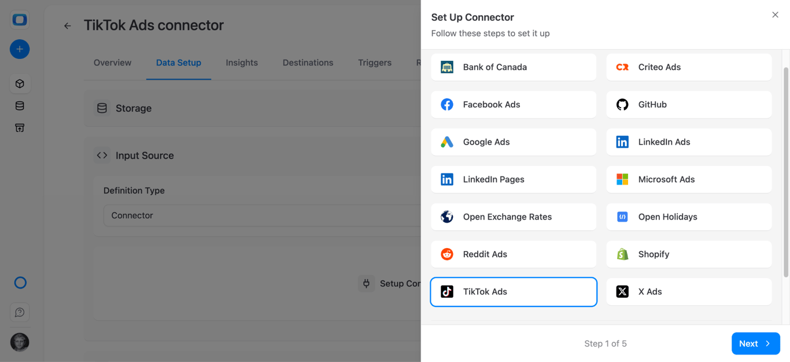Screen dimensions: 790x362
Task: Choose the Shopify connector label
Action: point(654,254)
